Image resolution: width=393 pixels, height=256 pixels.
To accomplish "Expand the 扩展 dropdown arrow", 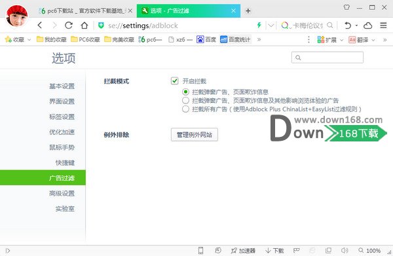I will pos(341,40).
